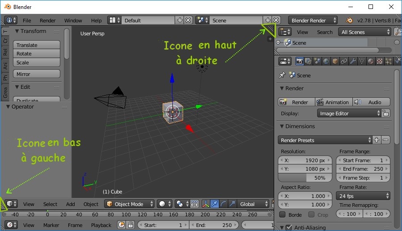Enable the rotate manipulator arc
The width and height of the screenshot is (402, 231).
click(223, 204)
